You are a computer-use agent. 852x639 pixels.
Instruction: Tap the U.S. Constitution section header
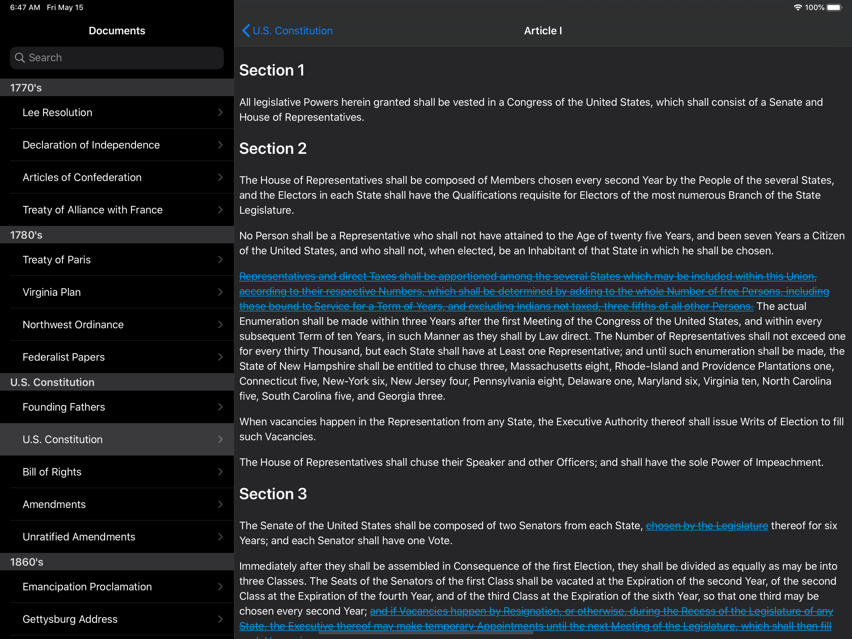(117, 382)
